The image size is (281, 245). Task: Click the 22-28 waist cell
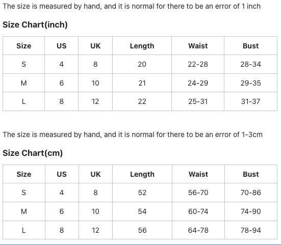(198, 64)
